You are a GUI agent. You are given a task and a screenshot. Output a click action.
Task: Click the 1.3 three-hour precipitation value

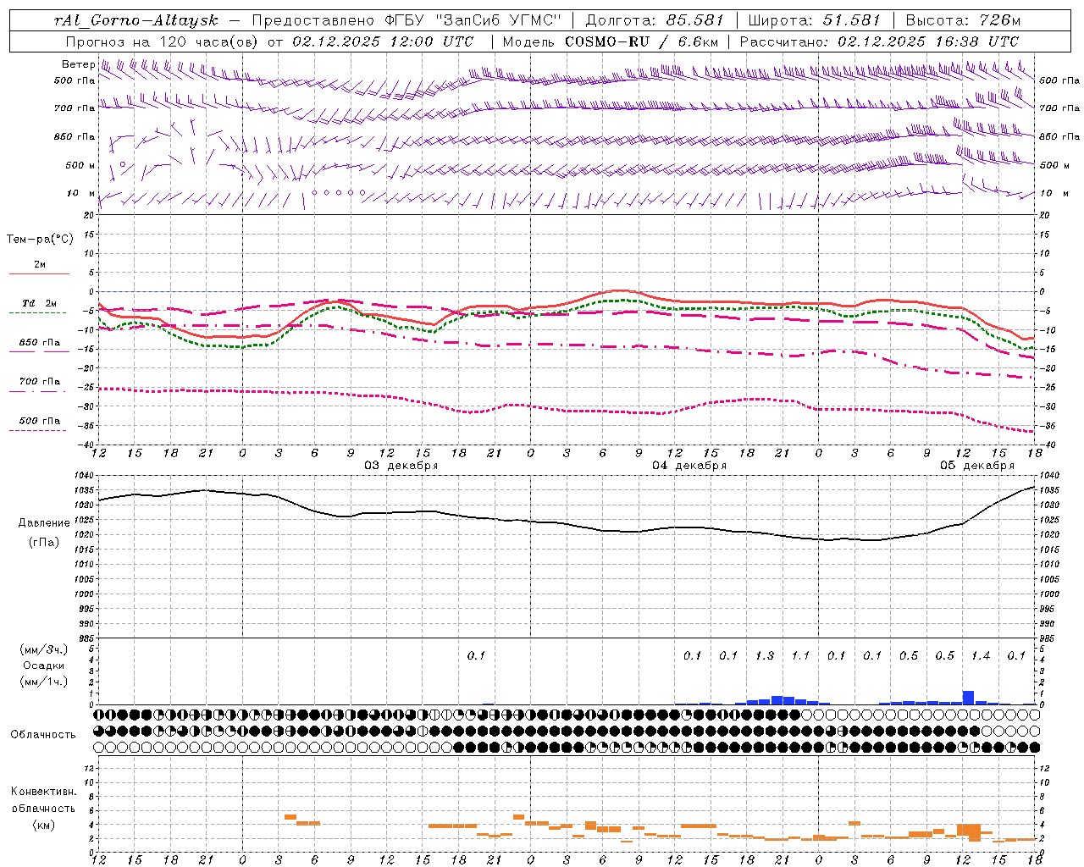(x=765, y=655)
